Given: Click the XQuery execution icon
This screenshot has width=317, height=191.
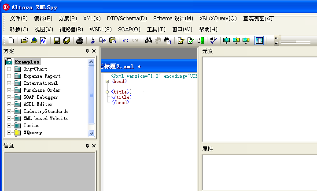Looking at the screenshot, I should (246, 41).
